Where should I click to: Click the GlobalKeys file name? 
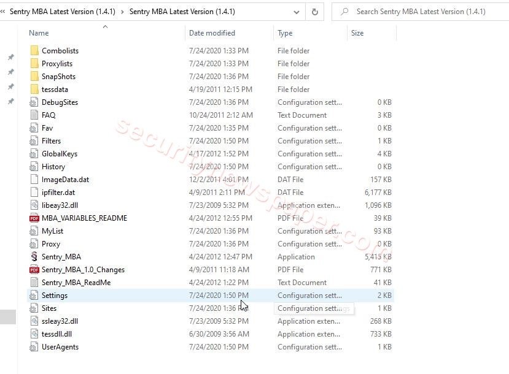tap(60, 154)
